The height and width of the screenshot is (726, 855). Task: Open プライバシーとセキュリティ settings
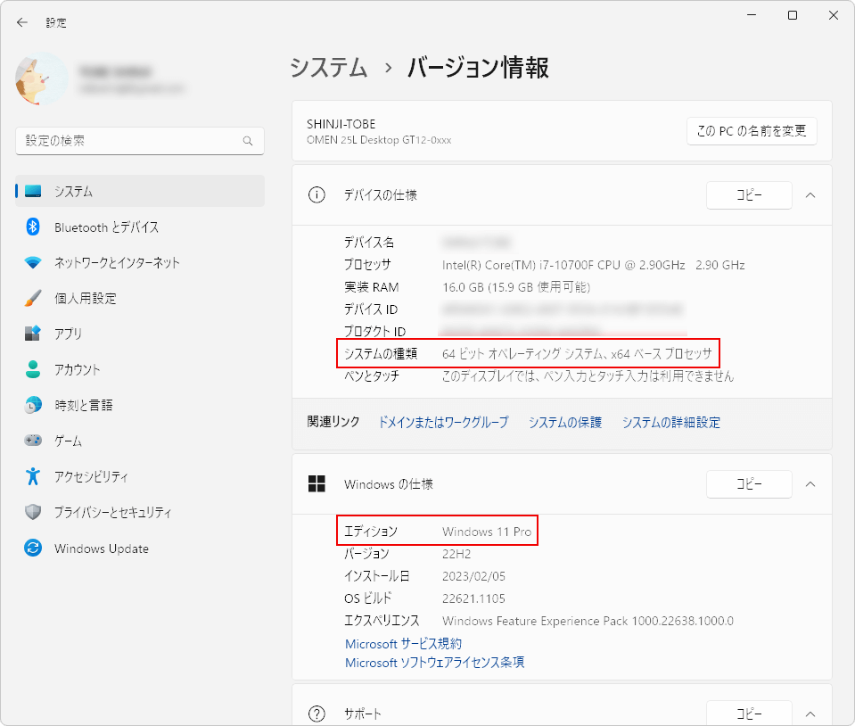click(140, 512)
